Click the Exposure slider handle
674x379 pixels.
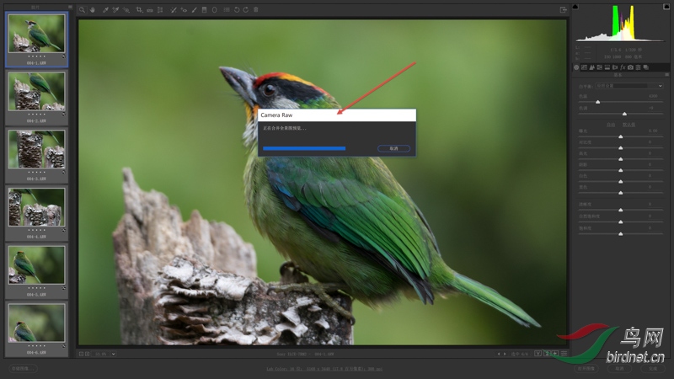pyautogui.click(x=621, y=136)
